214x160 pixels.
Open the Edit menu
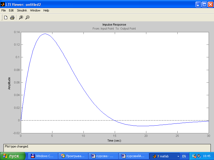coord(11,10)
